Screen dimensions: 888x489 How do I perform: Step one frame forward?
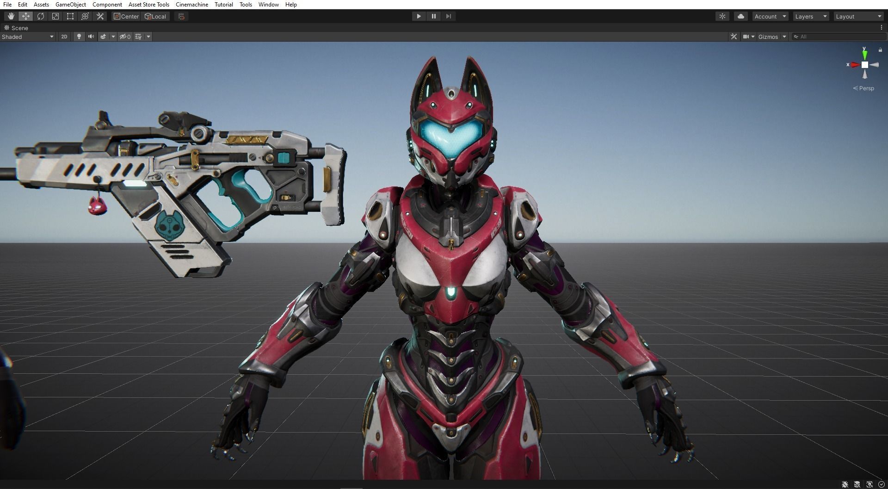[x=448, y=16]
